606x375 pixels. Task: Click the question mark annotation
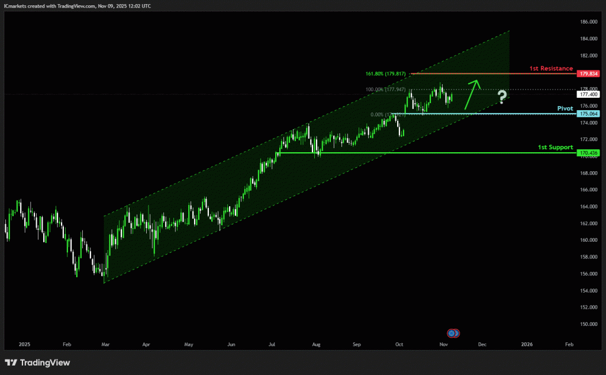coord(502,97)
